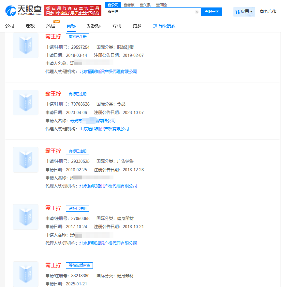Image resolution: width=281 pixels, height=287 pixels.
Task: Click the 天眼一下 search button
Action: coord(212,12)
